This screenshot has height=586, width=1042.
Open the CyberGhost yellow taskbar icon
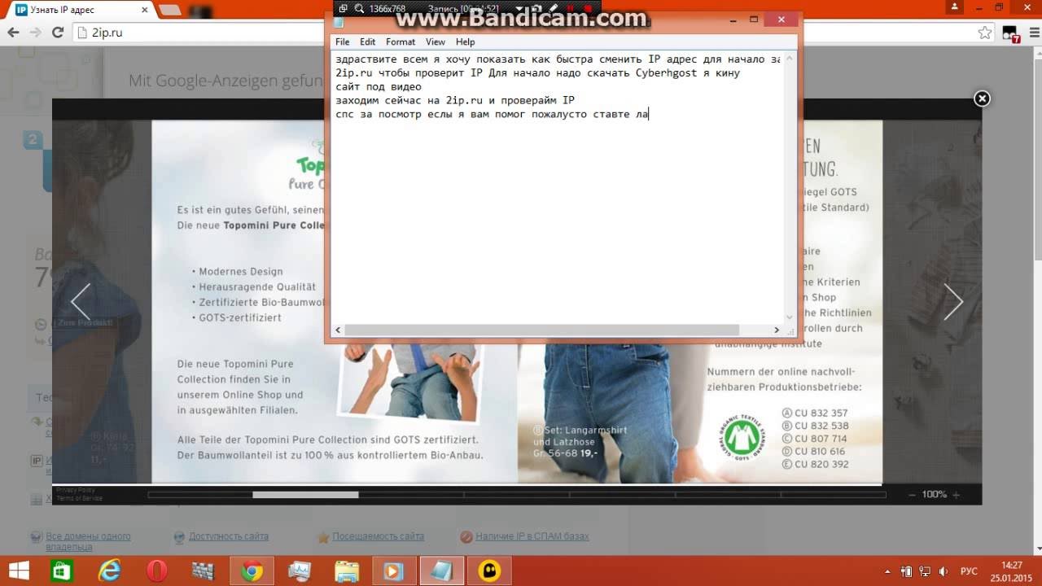tap(489, 571)
